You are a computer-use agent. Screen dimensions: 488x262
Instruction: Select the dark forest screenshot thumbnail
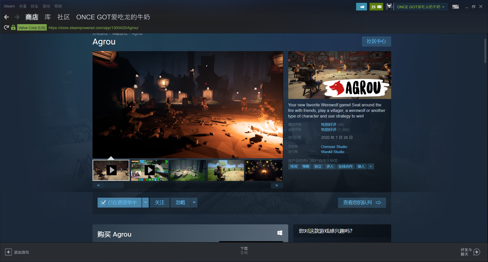tap(188, 170)
